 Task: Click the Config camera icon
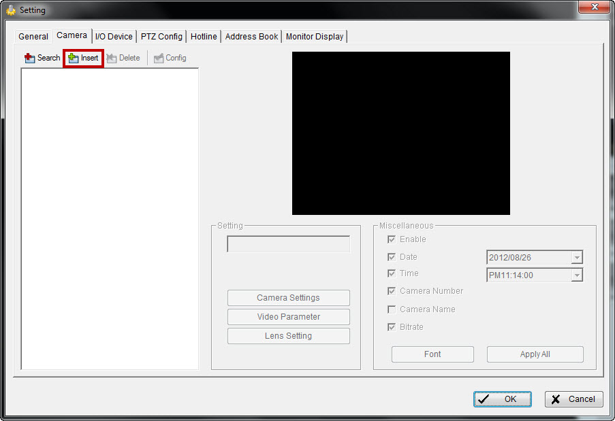[159, 58]
